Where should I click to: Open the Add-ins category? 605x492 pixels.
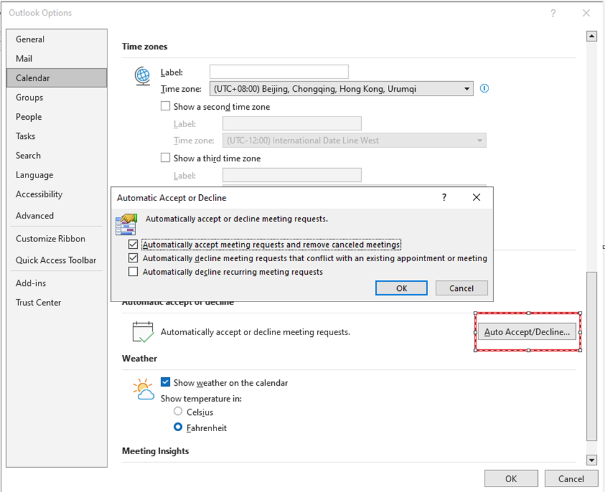tap(56, 284)
